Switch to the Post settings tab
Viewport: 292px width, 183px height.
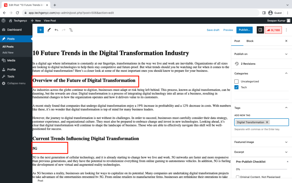(237, 41)
